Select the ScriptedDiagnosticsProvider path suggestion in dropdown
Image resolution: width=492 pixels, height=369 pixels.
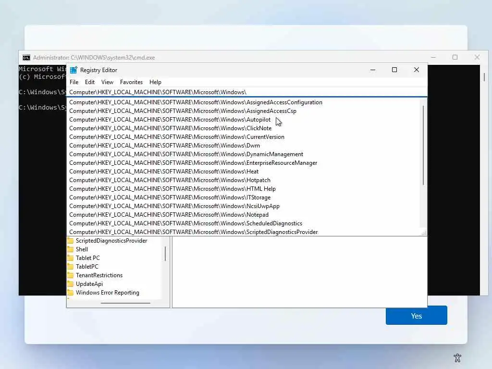tap(244, 232)
